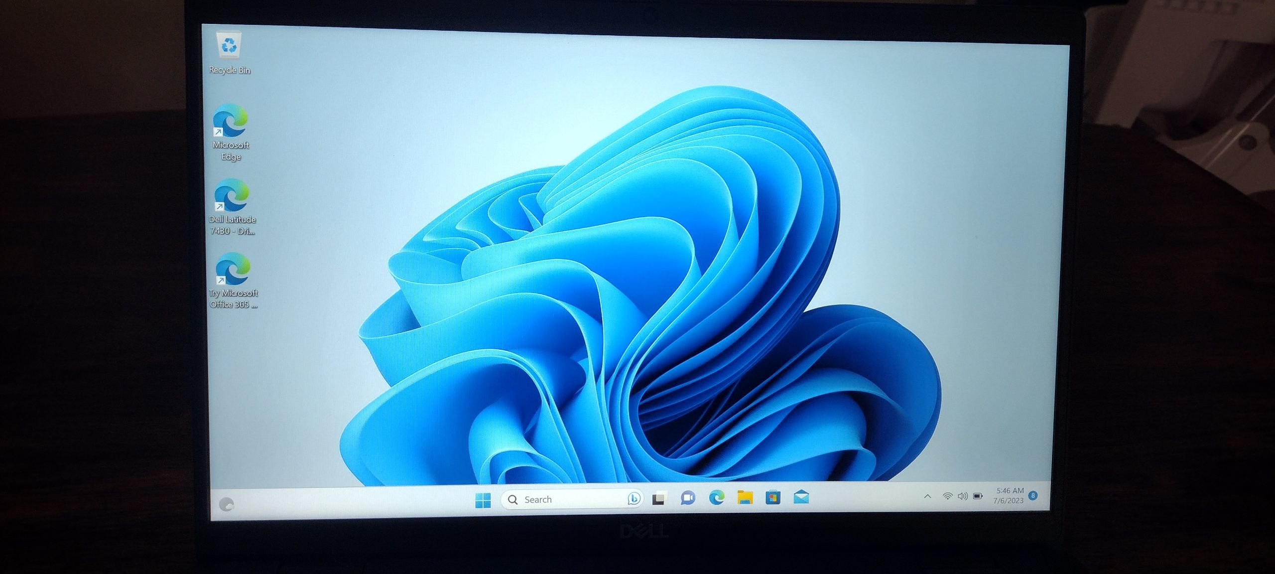Open the notification badge showing 8

(1033, 495)
